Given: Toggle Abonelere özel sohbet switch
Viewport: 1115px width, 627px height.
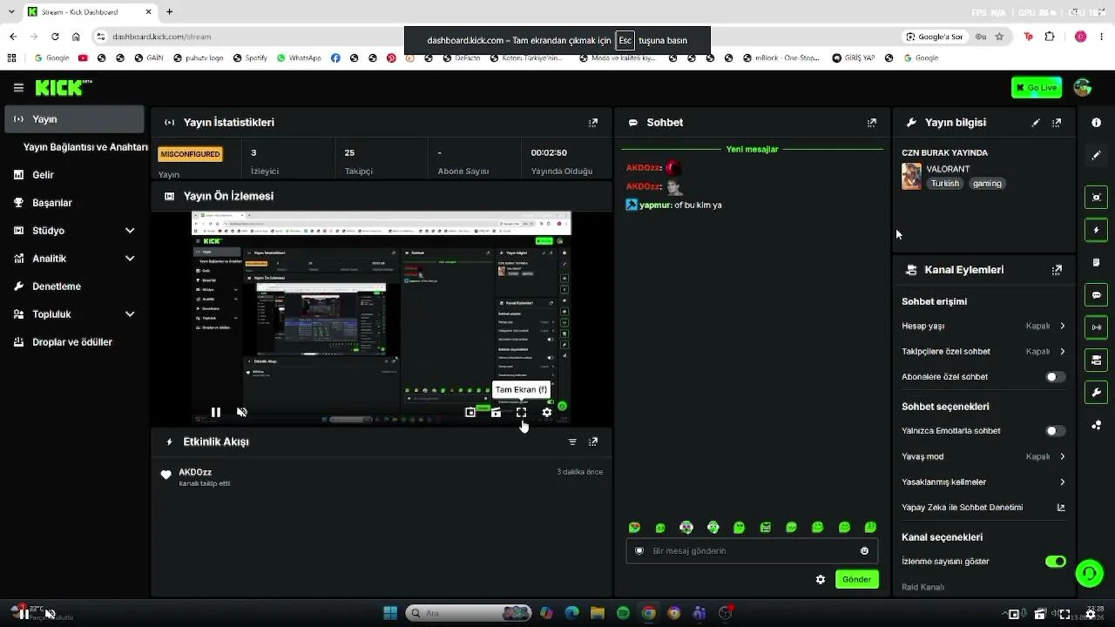Looking at the screenshot, I should pos(1055,377).
